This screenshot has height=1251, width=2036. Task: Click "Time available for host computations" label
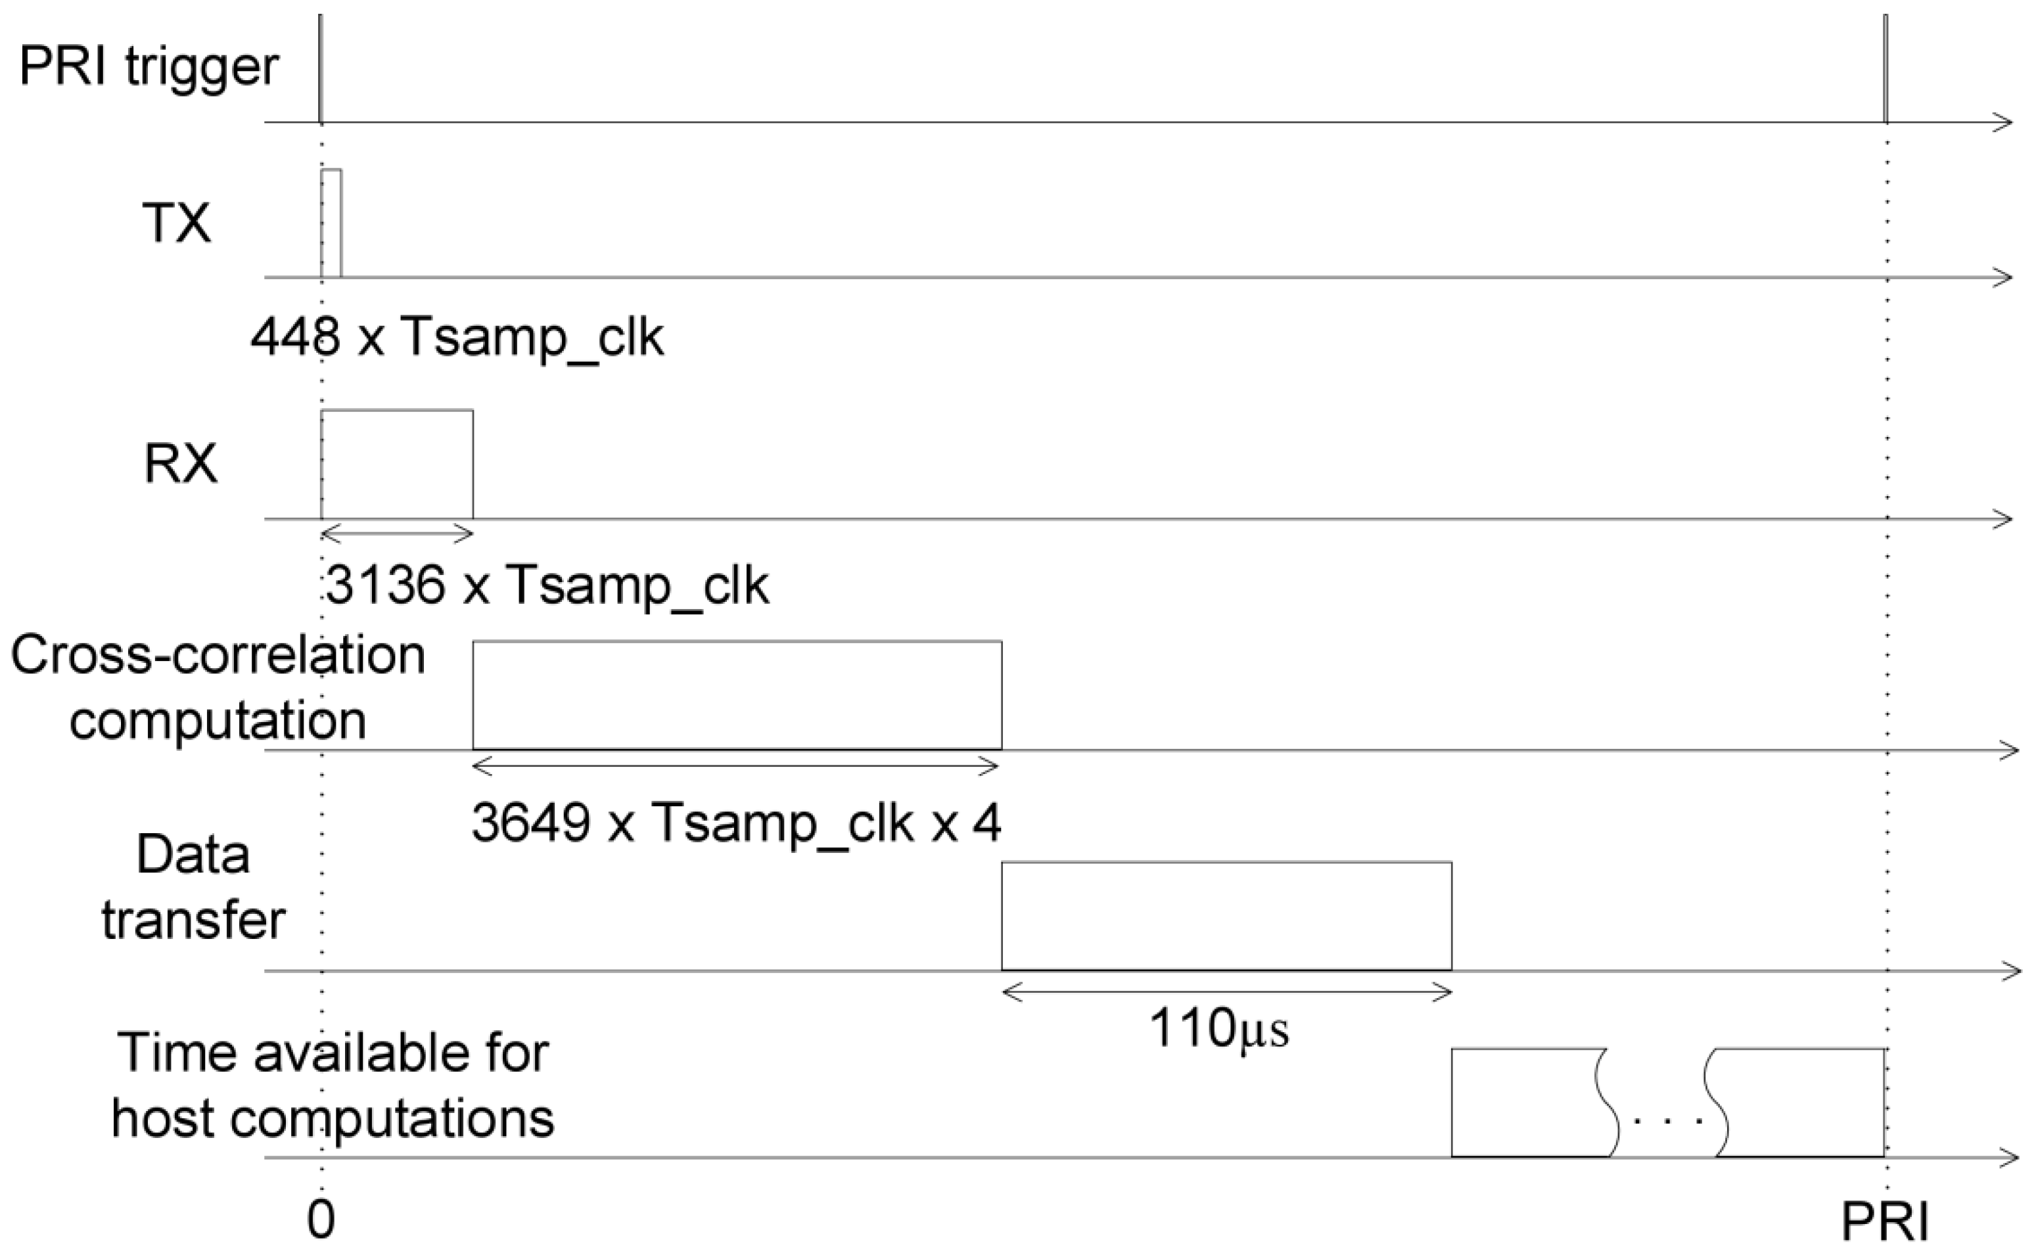click(x=333, y=1085)
